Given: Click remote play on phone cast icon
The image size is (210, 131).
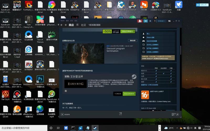Looking at the screenshot, I should click(x=143, y=45).
